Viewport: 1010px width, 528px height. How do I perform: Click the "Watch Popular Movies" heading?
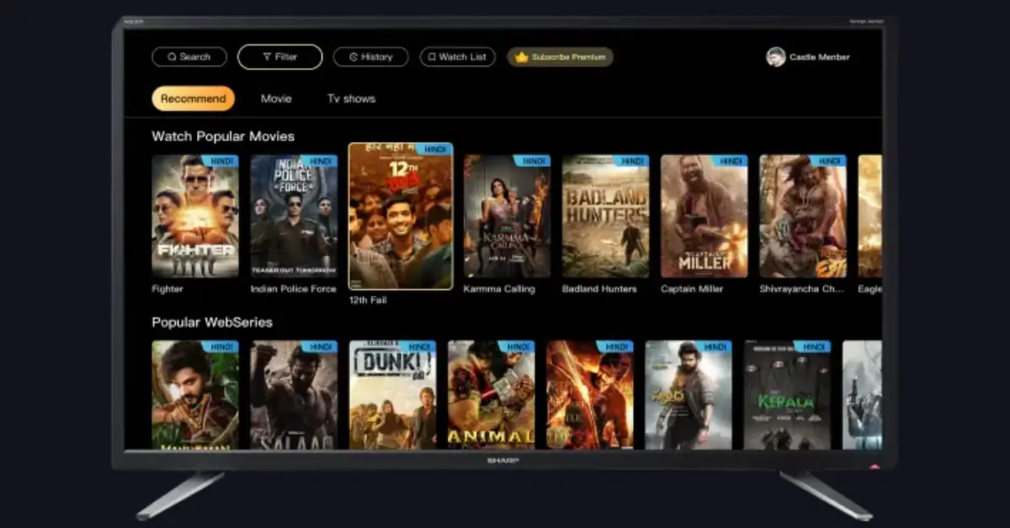coord(223,136)
